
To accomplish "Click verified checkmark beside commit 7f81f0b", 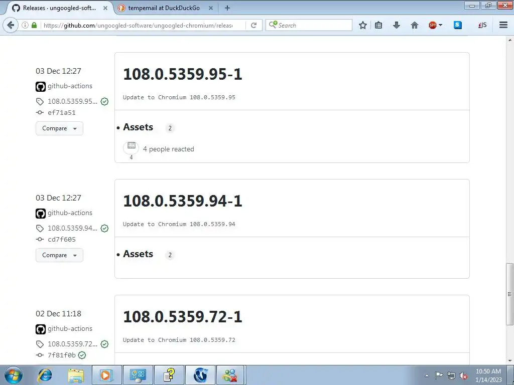I will coord(82,355).
